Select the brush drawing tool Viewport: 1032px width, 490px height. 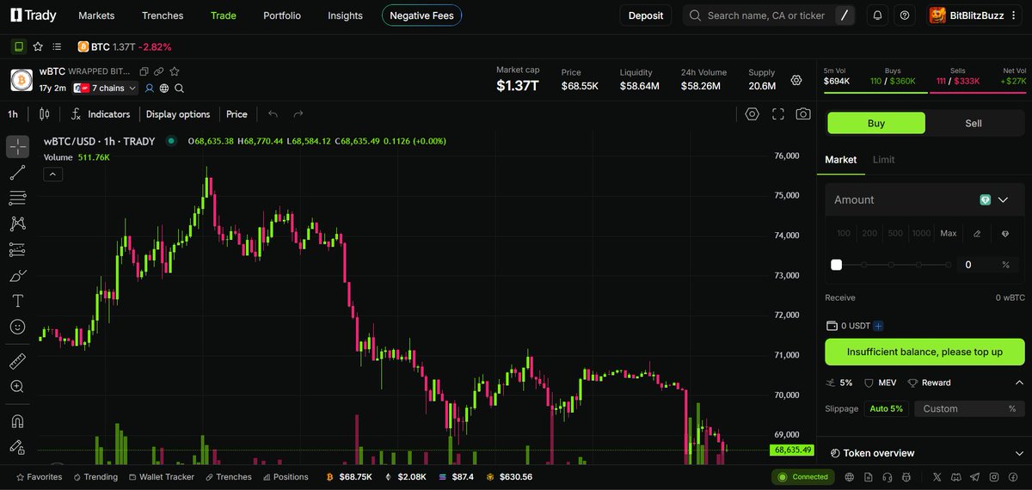click(17, 276)
